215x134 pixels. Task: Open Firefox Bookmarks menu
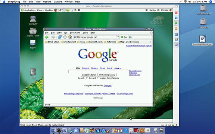[x=75, y=33]
